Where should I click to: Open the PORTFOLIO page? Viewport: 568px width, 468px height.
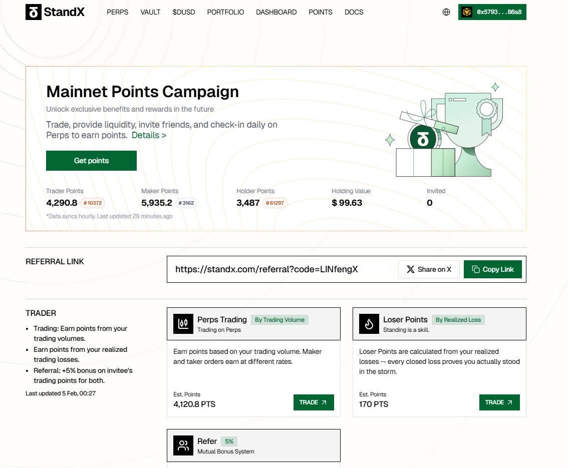tap(225, 12)
